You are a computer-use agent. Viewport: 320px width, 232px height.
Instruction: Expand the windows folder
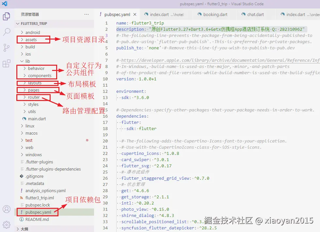click(x=22, y=155)
